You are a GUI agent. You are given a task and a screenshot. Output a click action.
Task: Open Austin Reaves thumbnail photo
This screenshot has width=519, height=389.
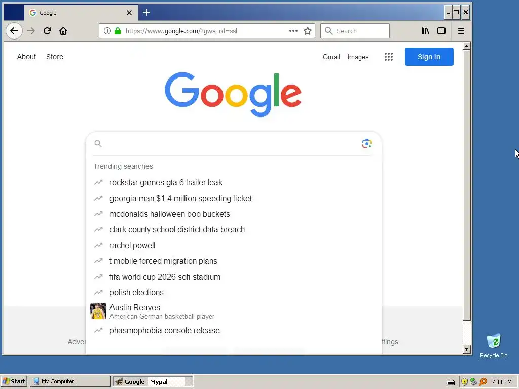[98, 312]
